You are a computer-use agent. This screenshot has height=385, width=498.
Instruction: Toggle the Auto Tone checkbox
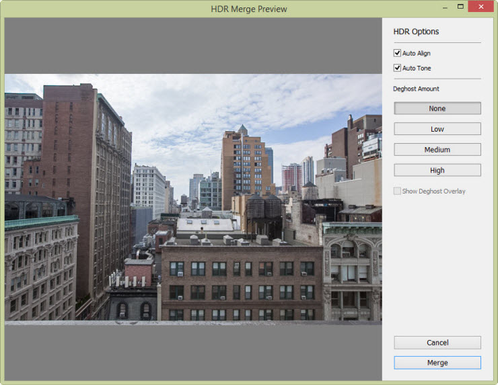pos(398,68)
